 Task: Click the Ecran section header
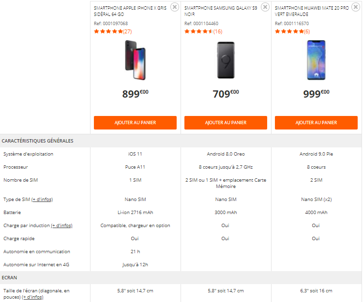pyautogui.click(x=10, y=278)
